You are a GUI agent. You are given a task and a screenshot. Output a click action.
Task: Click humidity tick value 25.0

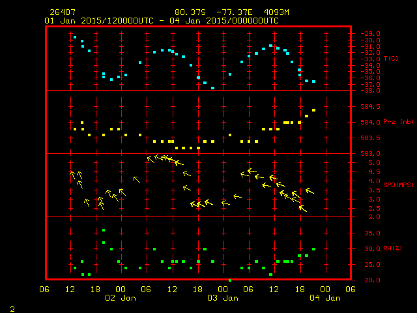[372, 265]
